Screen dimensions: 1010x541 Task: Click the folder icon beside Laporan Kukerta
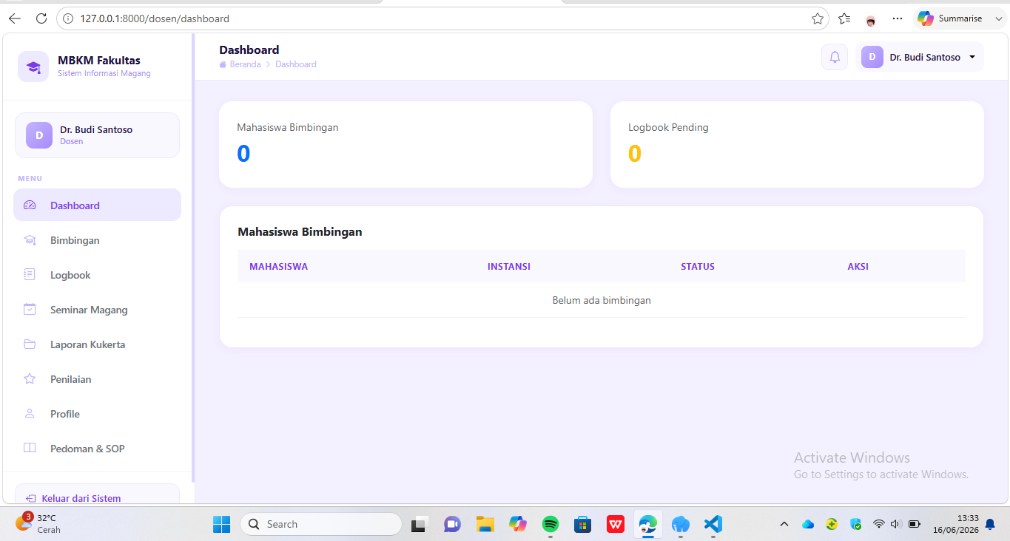coord(30,344)
